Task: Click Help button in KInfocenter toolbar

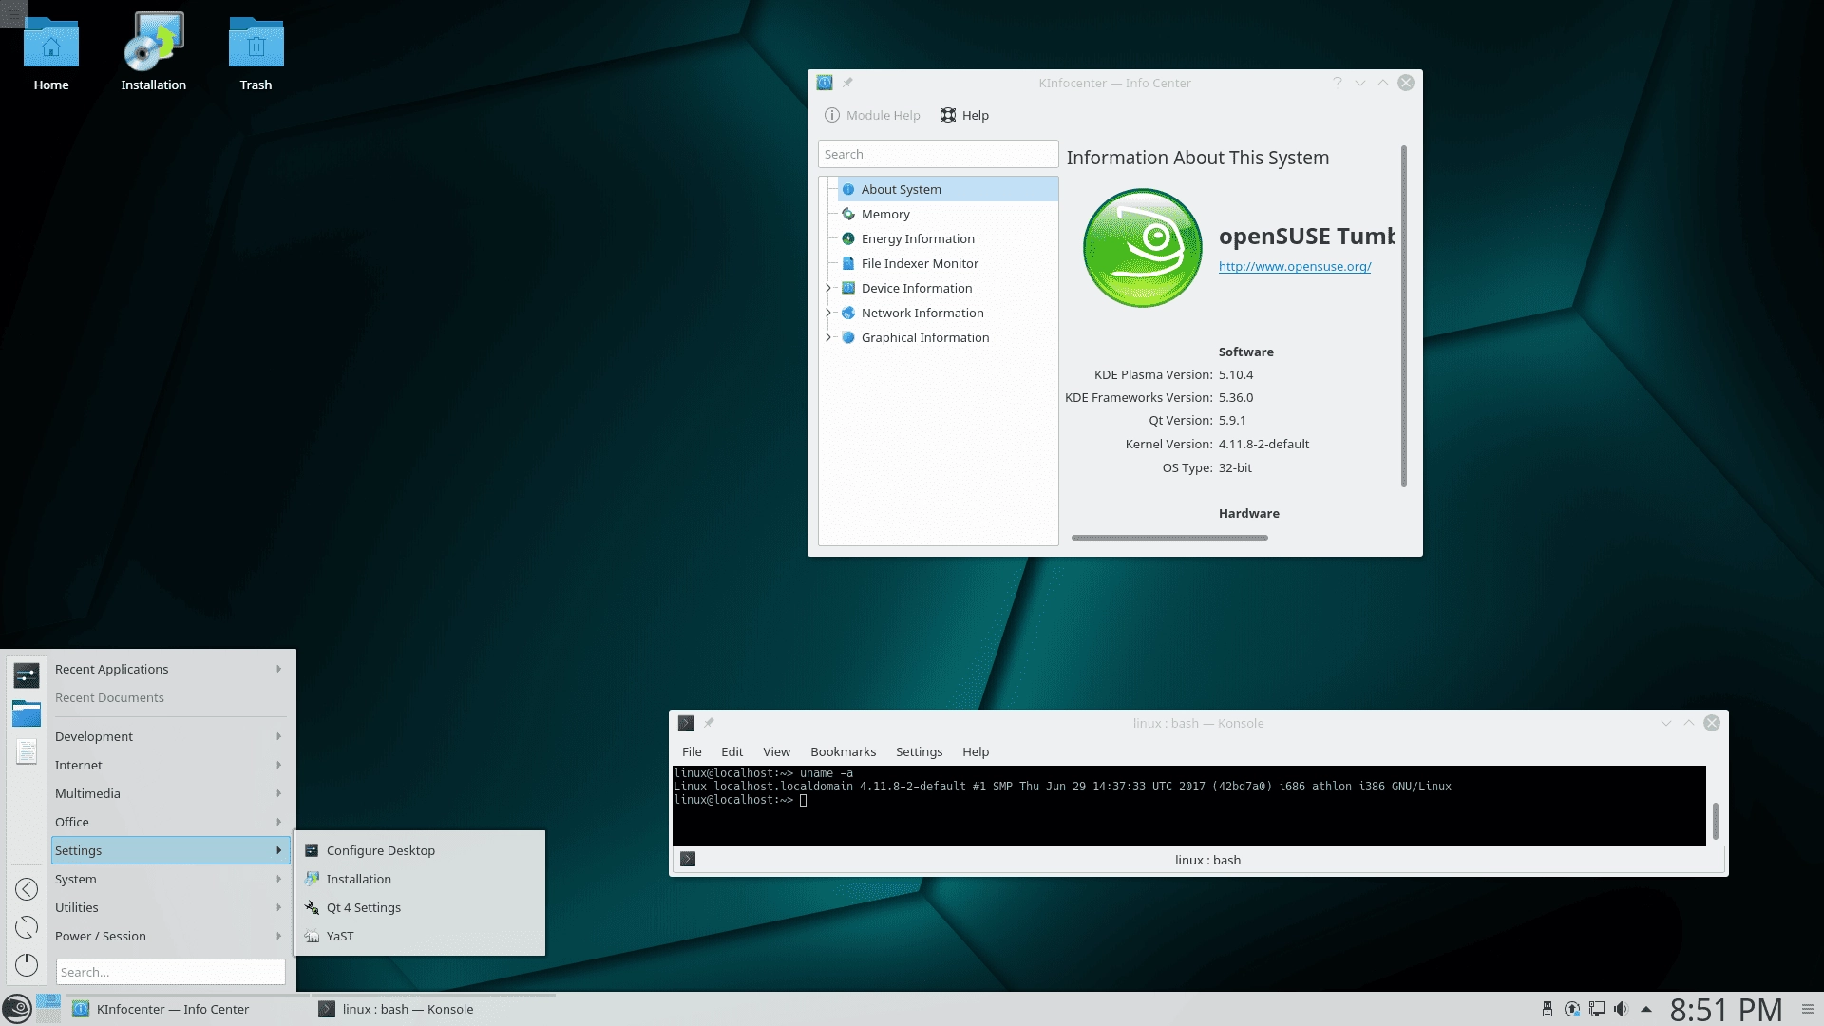Action: pyautogui.click(x=964, y=115)
